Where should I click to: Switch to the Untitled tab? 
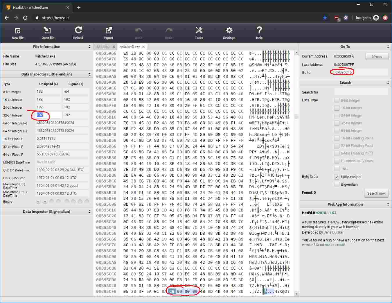point(103,46)
